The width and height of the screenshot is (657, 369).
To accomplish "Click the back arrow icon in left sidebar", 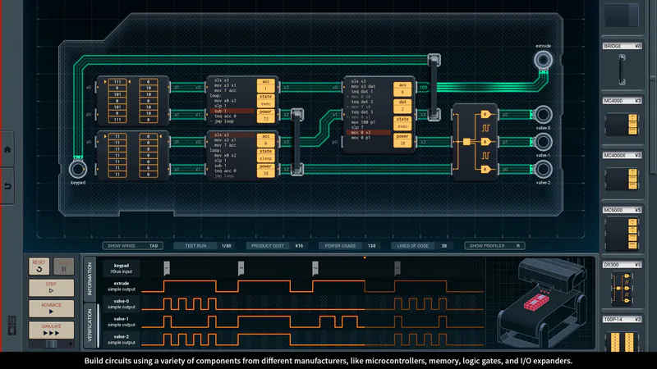I will (7, 186).
